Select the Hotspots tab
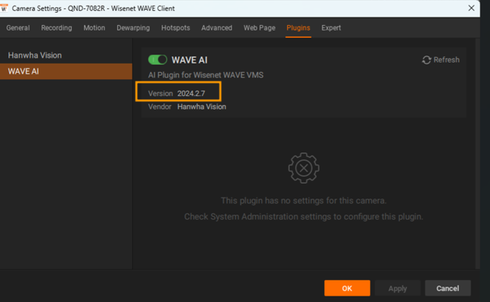The image size is (490, 302). (x=175, y=28)
